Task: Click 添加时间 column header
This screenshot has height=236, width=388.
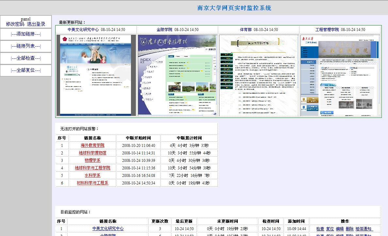Action: pyautogui.click(x=296, y=221)
